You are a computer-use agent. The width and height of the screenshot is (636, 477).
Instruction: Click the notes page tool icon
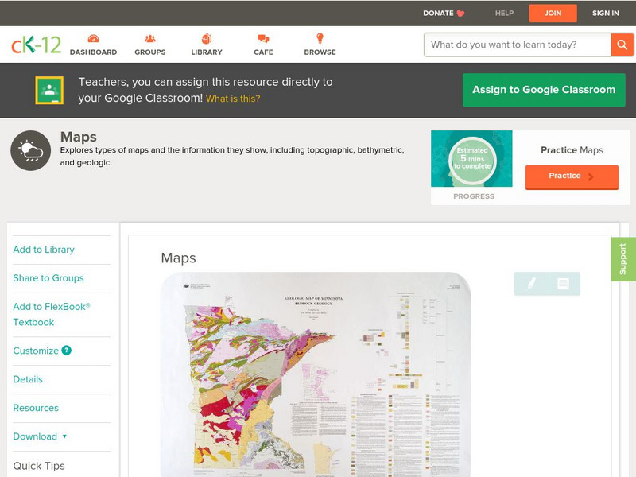[x=563, y=284]
